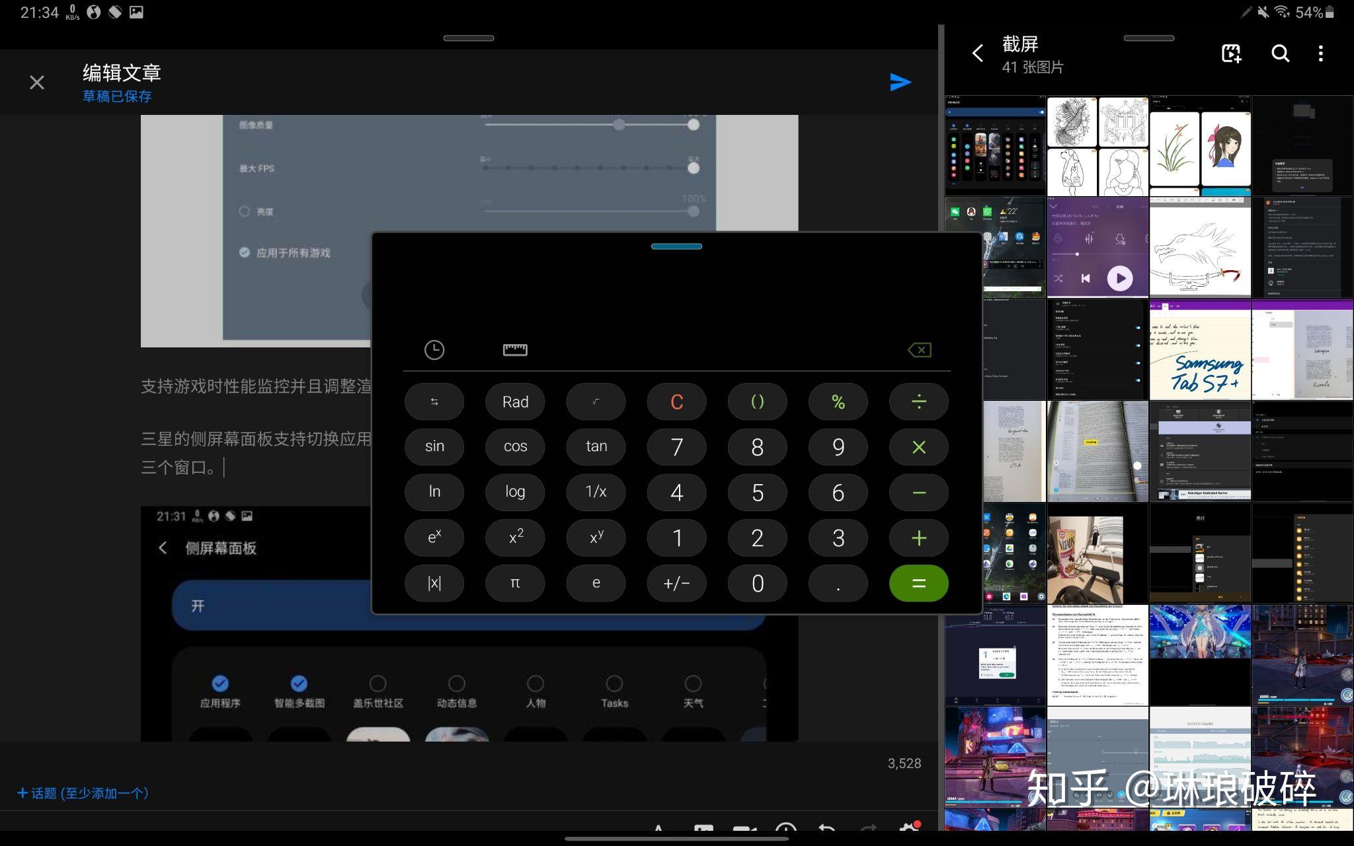The height and width of the screenshot is (846, 1354).
Task: Search the gallery screenshots album
Action: click(x=1280, y=53)
